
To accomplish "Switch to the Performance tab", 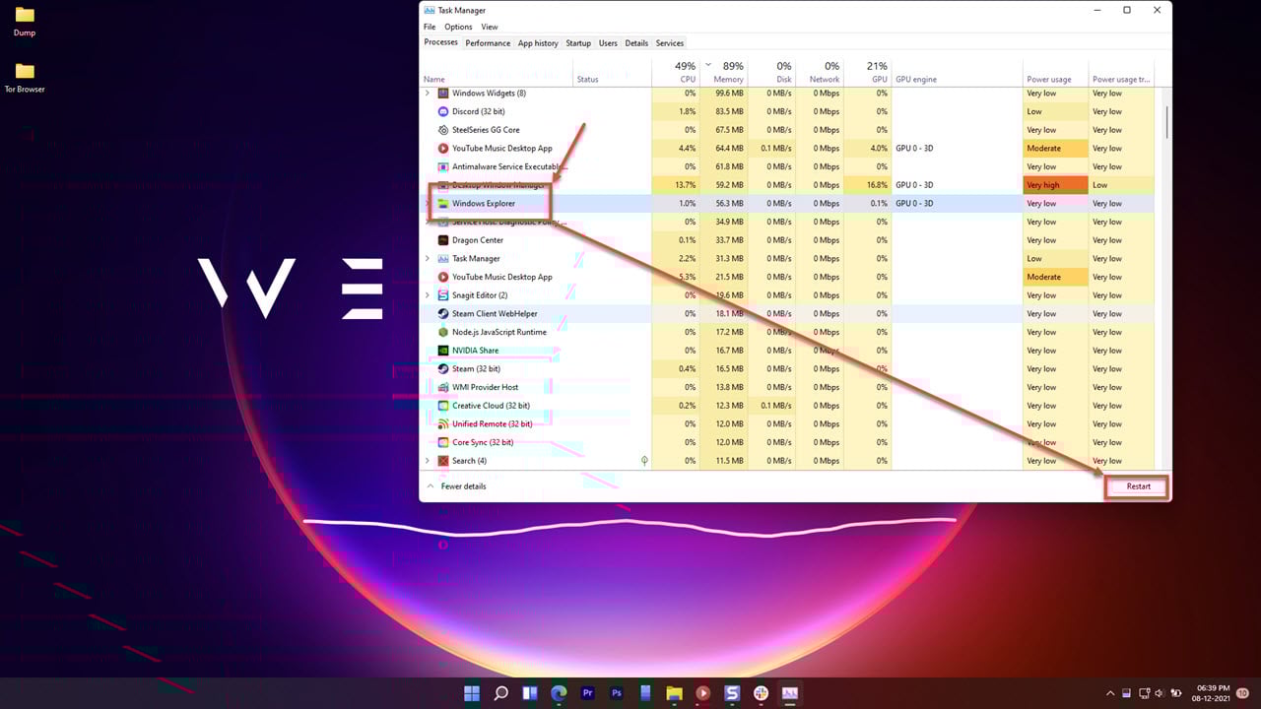I will 488,43.
